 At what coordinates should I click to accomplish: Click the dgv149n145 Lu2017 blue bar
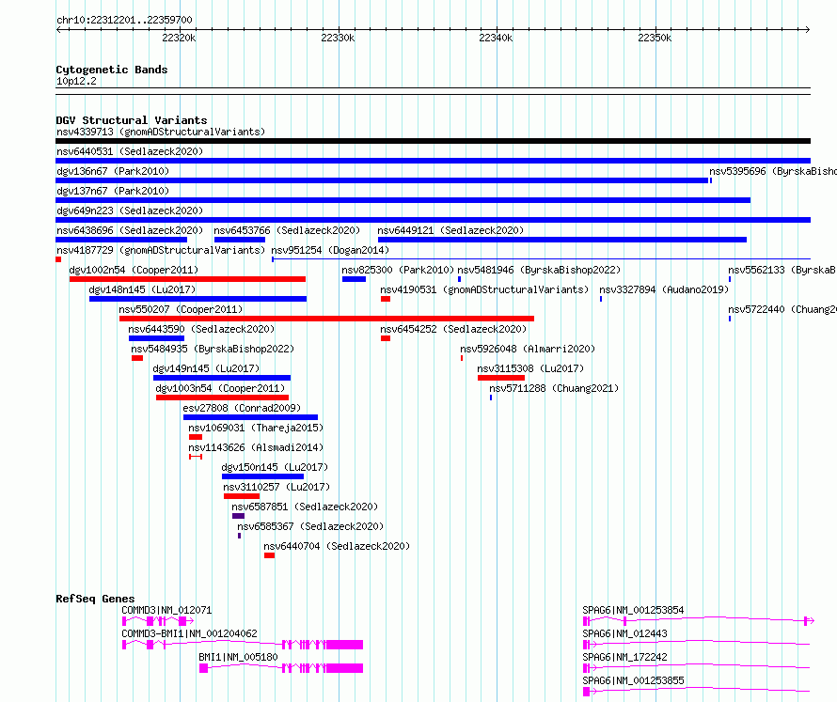coord(222,378)
